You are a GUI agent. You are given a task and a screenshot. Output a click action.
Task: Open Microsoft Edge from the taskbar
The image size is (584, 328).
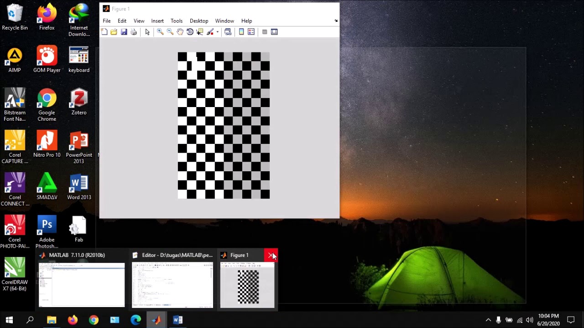click(136, 320)
